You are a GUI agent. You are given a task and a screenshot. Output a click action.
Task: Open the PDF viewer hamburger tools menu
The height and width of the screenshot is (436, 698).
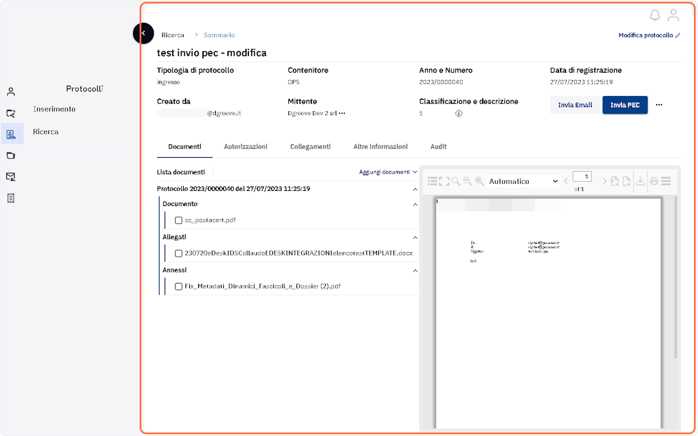[x=666, y=182]
